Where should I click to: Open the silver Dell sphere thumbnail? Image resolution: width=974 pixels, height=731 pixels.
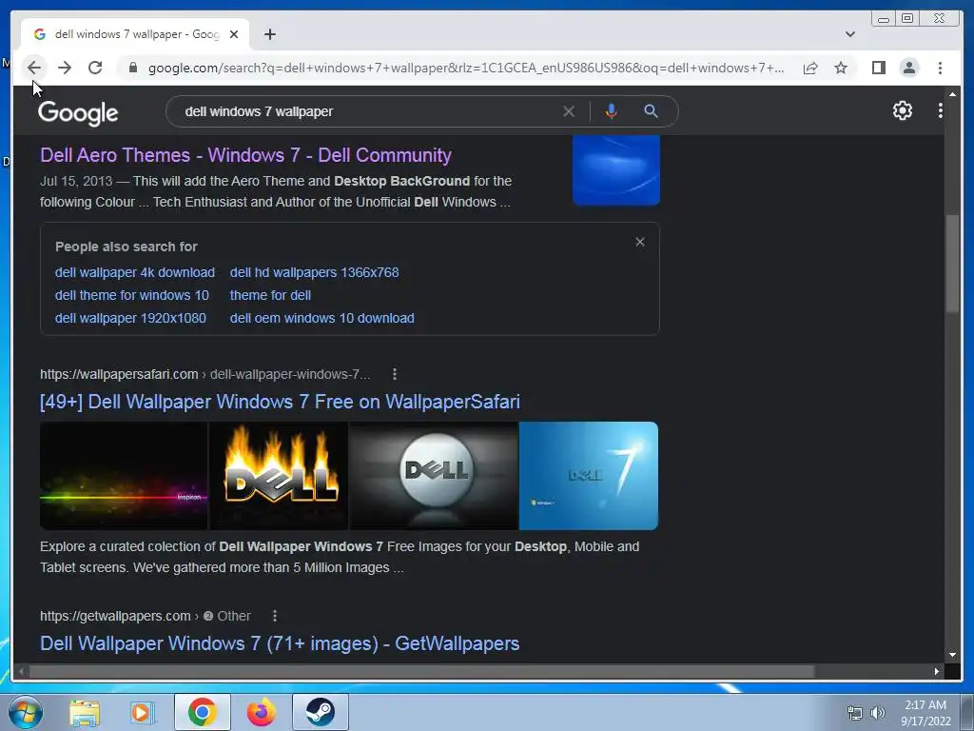point(434,476)
